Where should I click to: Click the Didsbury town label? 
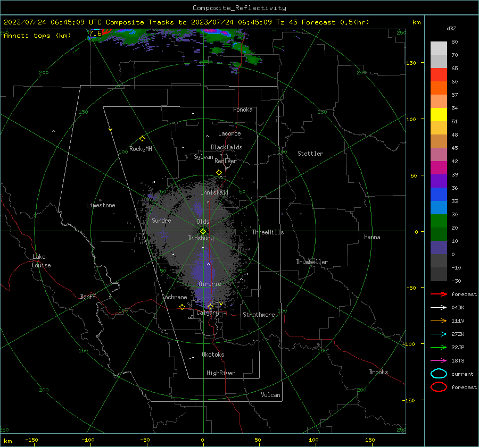pos(201,238)
